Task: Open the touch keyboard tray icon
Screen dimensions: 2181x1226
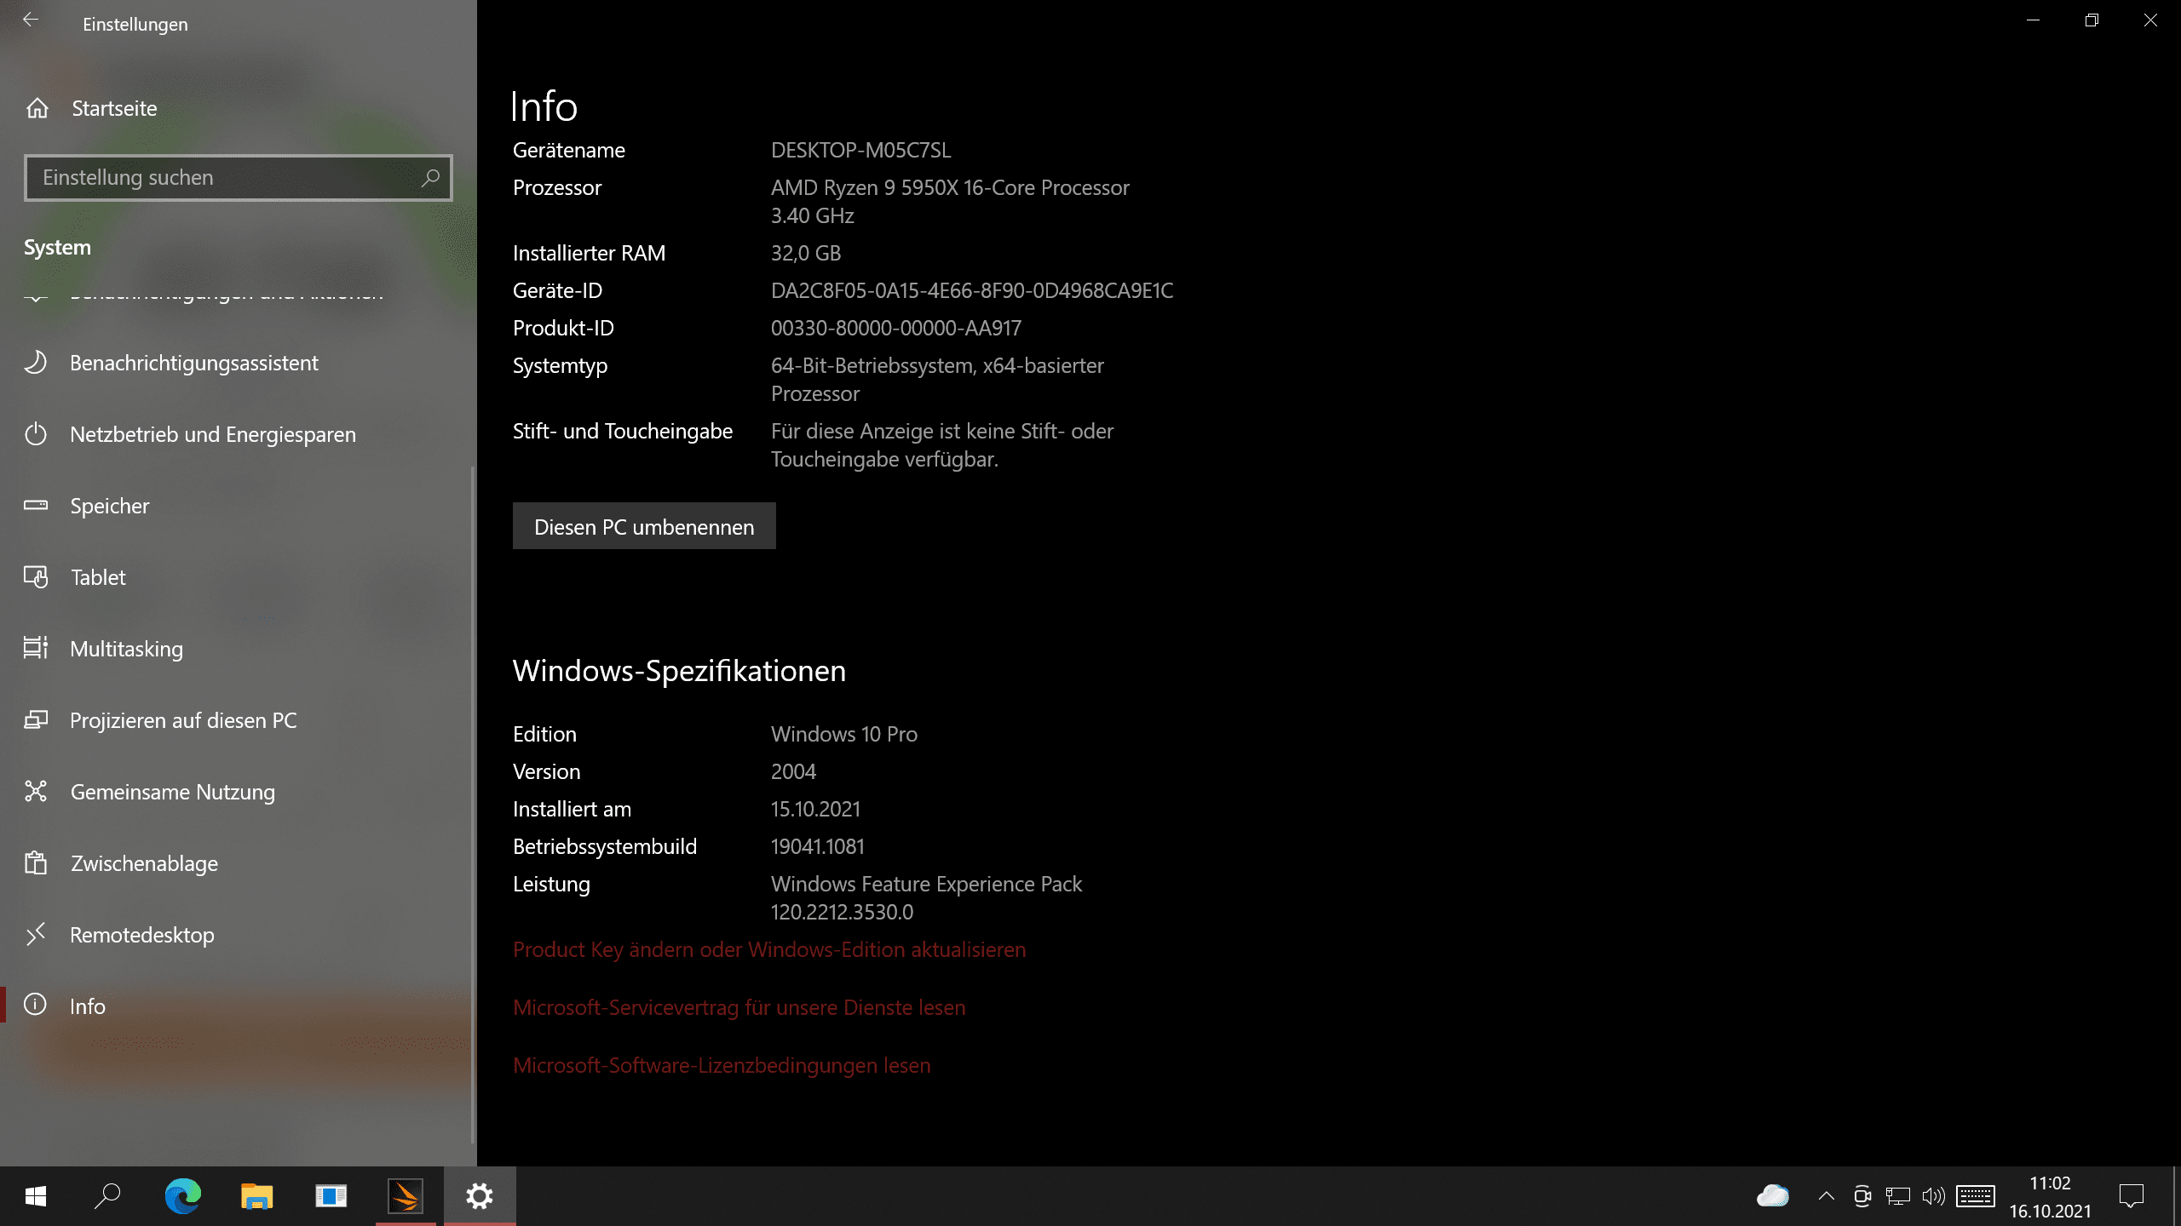Action: 1975,1196
